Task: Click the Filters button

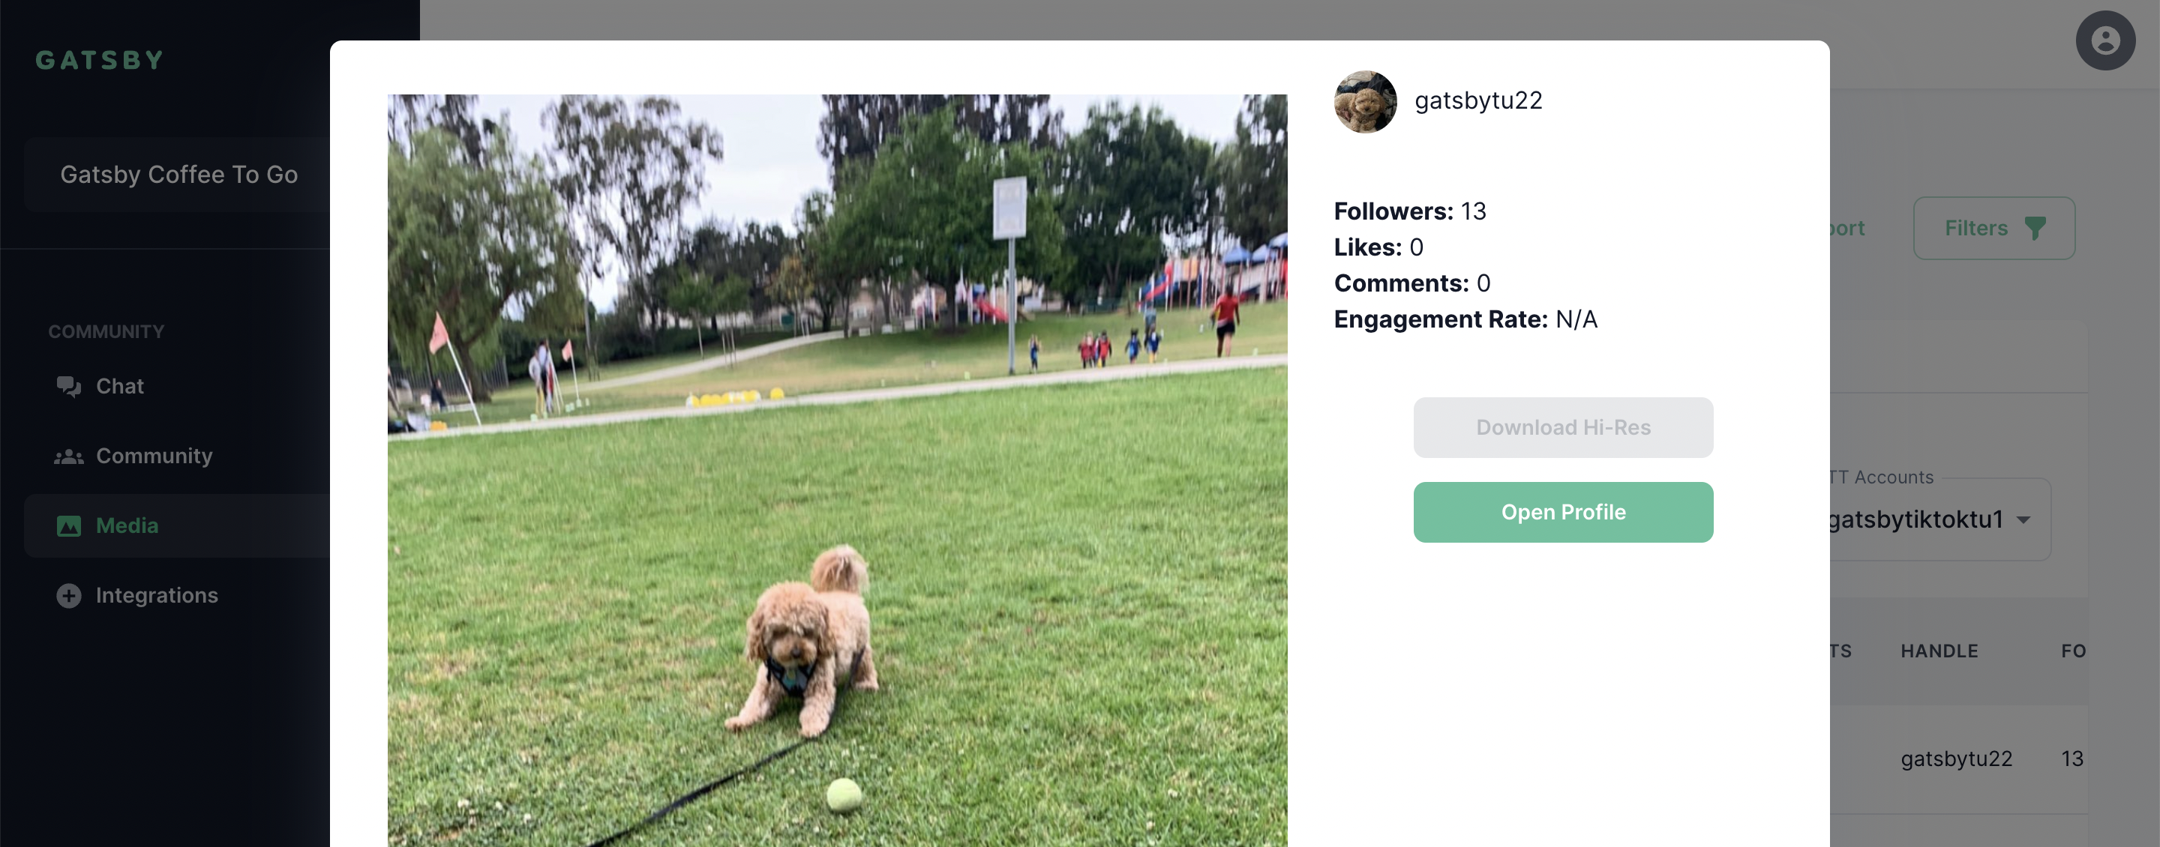Action: click(1994, 228)
